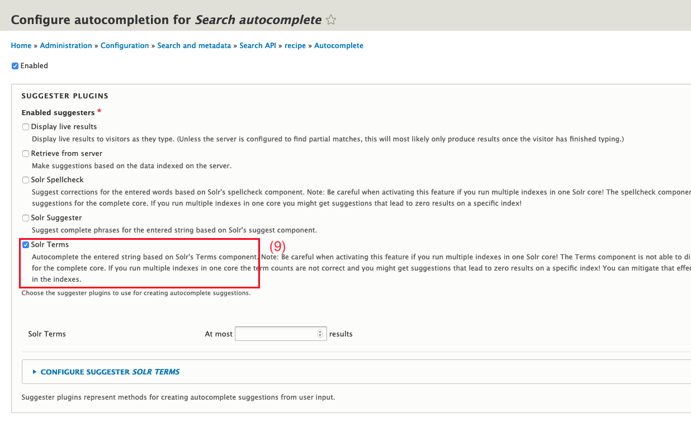Screen dimensions: 691x422
Task: Click the Solr Spellcheck label text
Action: click(x=58, y=180)
